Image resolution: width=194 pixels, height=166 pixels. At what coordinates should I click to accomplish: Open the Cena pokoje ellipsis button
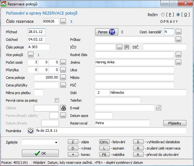tap(63, 77)
